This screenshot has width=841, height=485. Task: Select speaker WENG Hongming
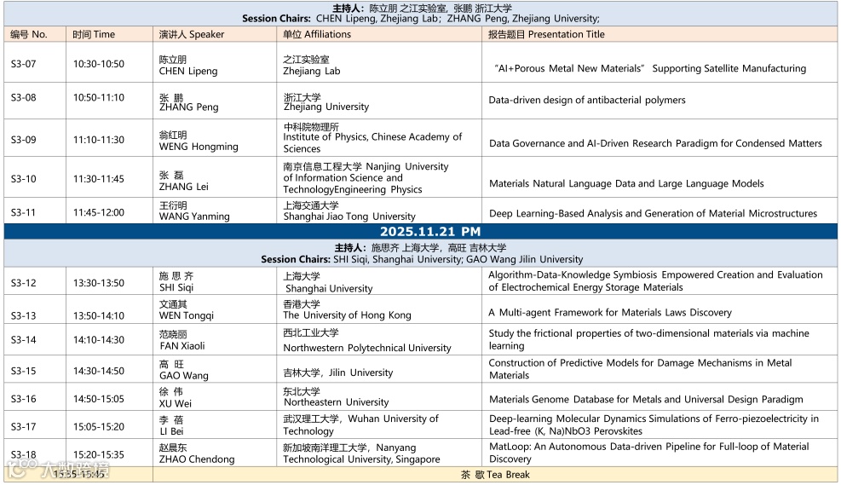(x=199, y=141)
